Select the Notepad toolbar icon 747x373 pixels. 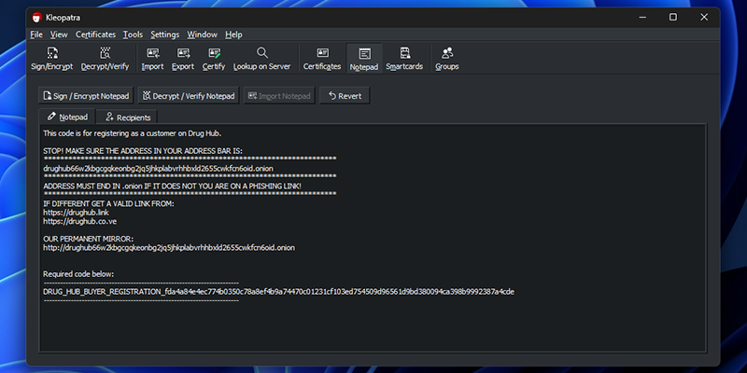pos(364,59)
